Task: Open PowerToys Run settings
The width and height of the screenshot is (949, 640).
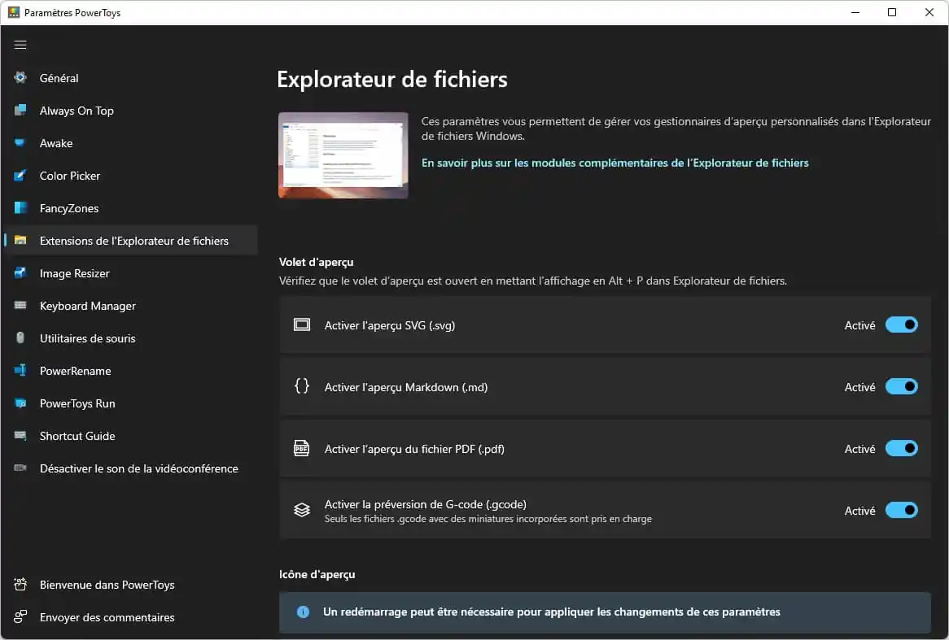Action: pos(131,403)
